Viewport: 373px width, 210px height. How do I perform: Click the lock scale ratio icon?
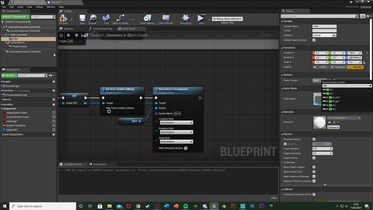(x=364, y=62)
